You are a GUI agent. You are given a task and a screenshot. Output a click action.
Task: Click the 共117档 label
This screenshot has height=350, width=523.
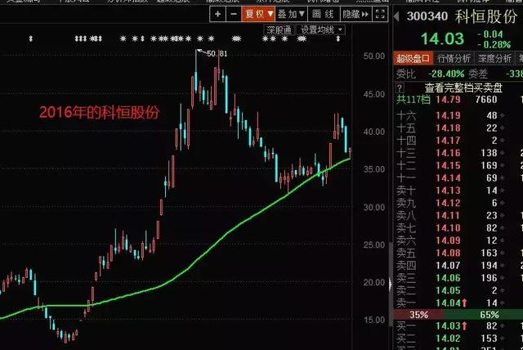click(x=413, y=100)
